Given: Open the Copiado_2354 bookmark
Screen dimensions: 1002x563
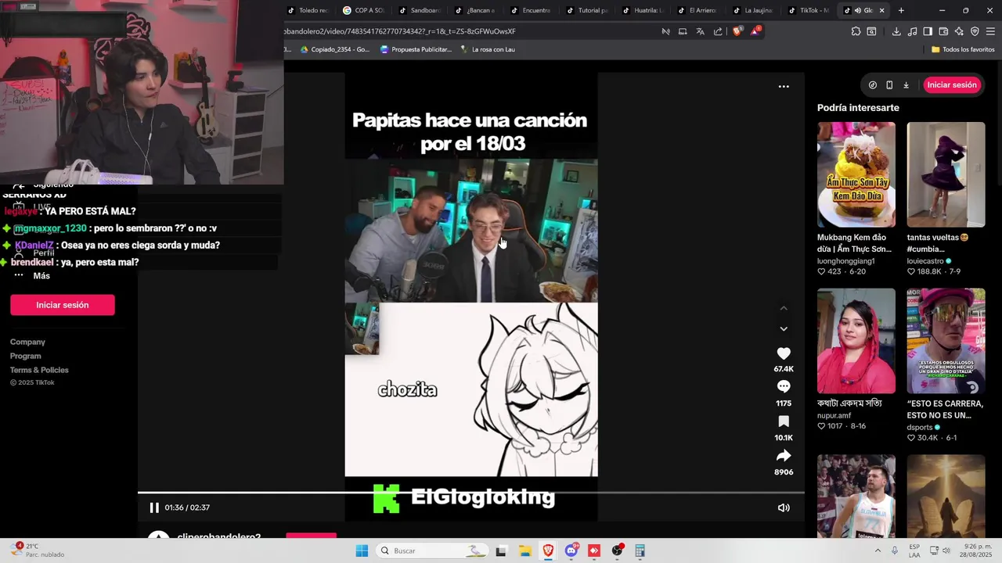Looking at the screenshot, I should [334, 49].
